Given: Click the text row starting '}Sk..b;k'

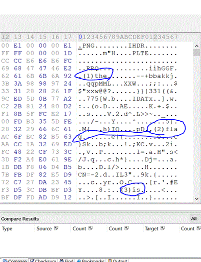Looking at the screenshot, I should click(x=127, y=144).
